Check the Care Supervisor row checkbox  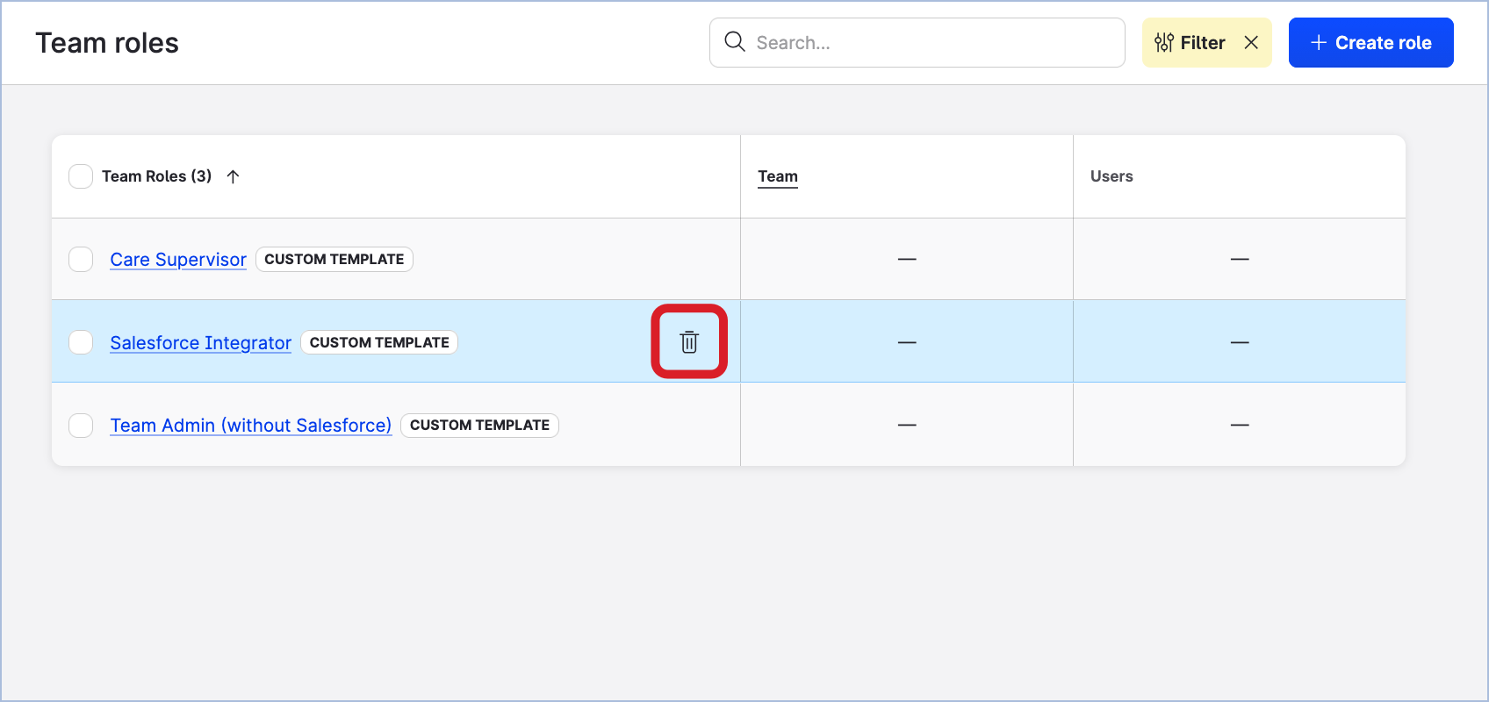pos(81,260)
